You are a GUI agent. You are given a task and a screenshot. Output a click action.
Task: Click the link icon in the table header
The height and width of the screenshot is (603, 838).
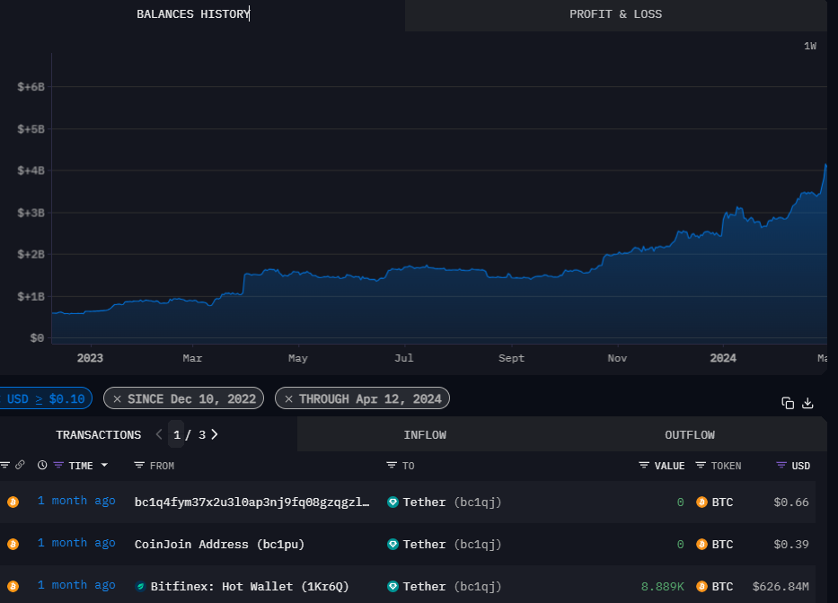[20, 465]
